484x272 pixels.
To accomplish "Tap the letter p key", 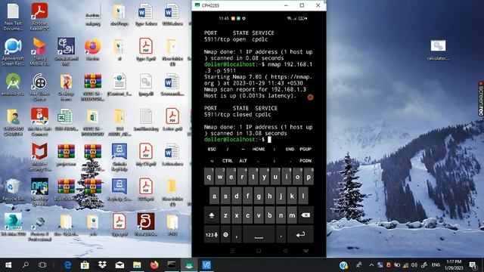I will (x=309, y=177).
